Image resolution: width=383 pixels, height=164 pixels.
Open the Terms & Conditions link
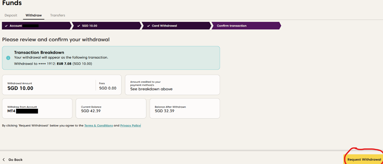click(98, 125)
